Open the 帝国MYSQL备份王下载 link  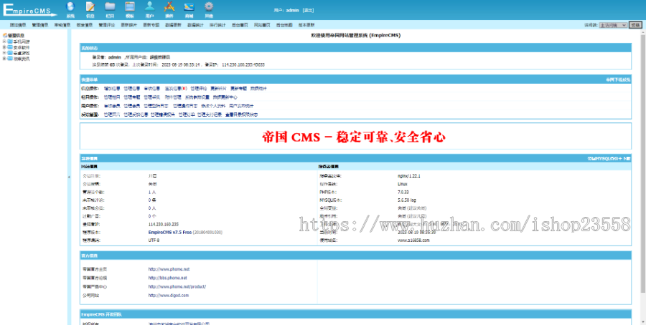609,158
